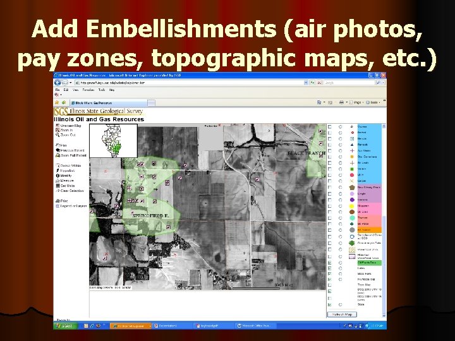Screen dimensions: 455x341
Task: Select Illinois Oil & Gas Resources tab
Action: [109, 103]
